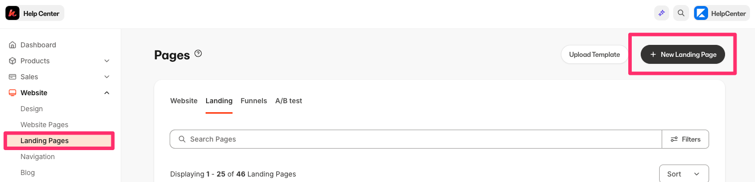Click the search magnifier icon in header
This screenshot has height=182, width=755.
tap(681, 13)
